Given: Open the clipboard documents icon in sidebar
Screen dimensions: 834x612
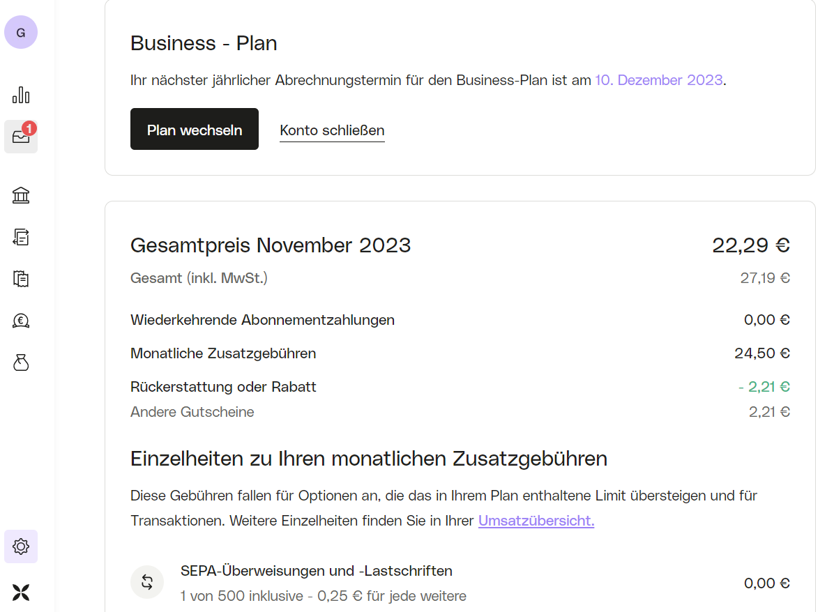Looking at the screenshot, I should (x=21, y=279).
